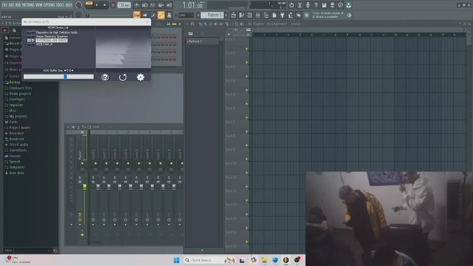Open the ASIO4ALL help icon
The height and width of the screenshot is (266, 473).
(105, 77)
